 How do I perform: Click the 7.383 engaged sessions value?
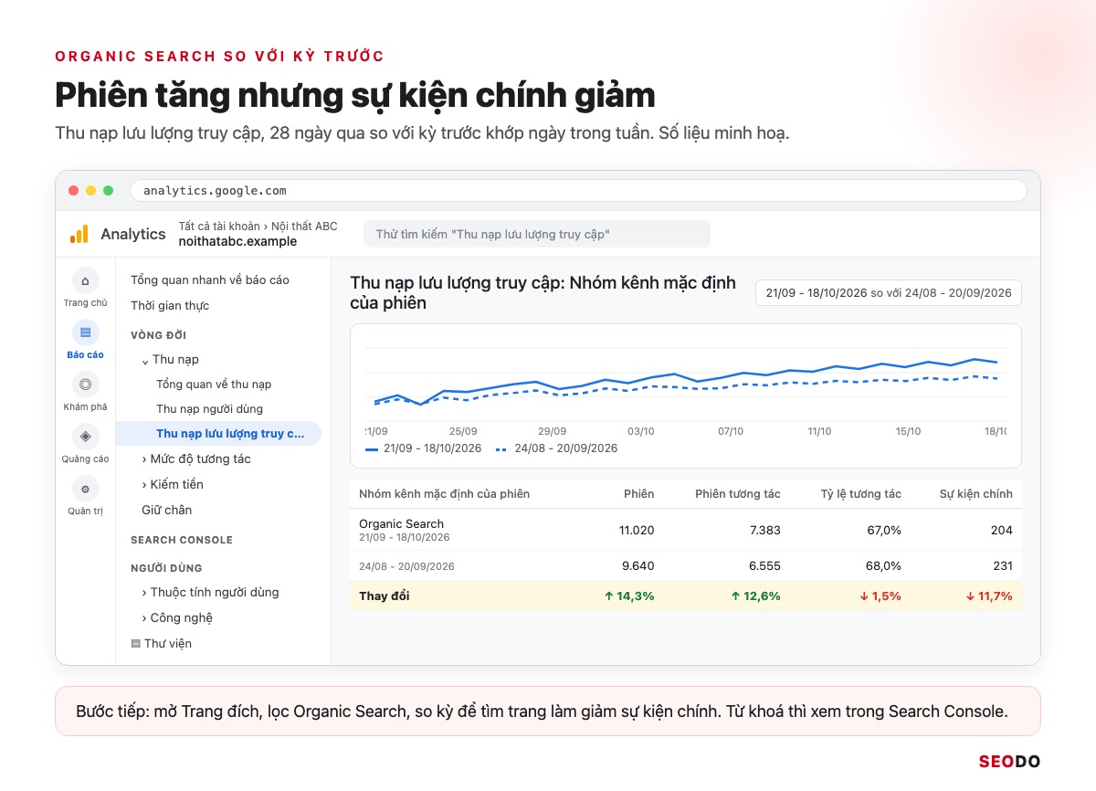(764, 530)
